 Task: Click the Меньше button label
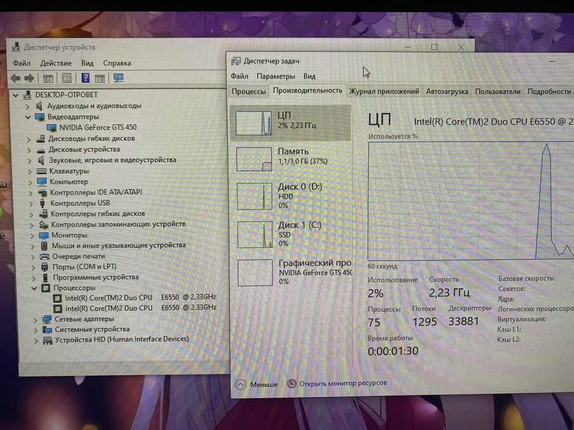tap(264, 385)
